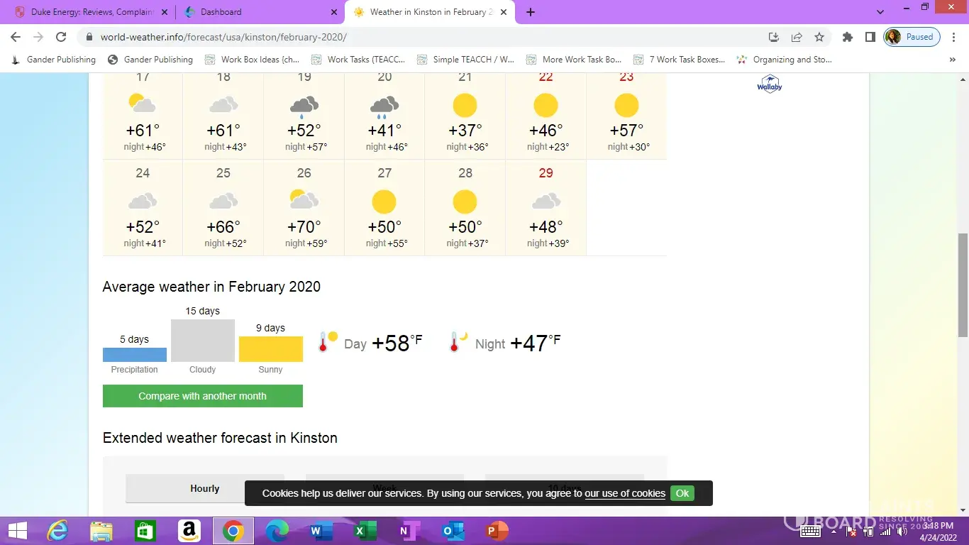Reload the page with the refresh icon
The height and width of the screenshot is (545, 969).
point(61,37)
